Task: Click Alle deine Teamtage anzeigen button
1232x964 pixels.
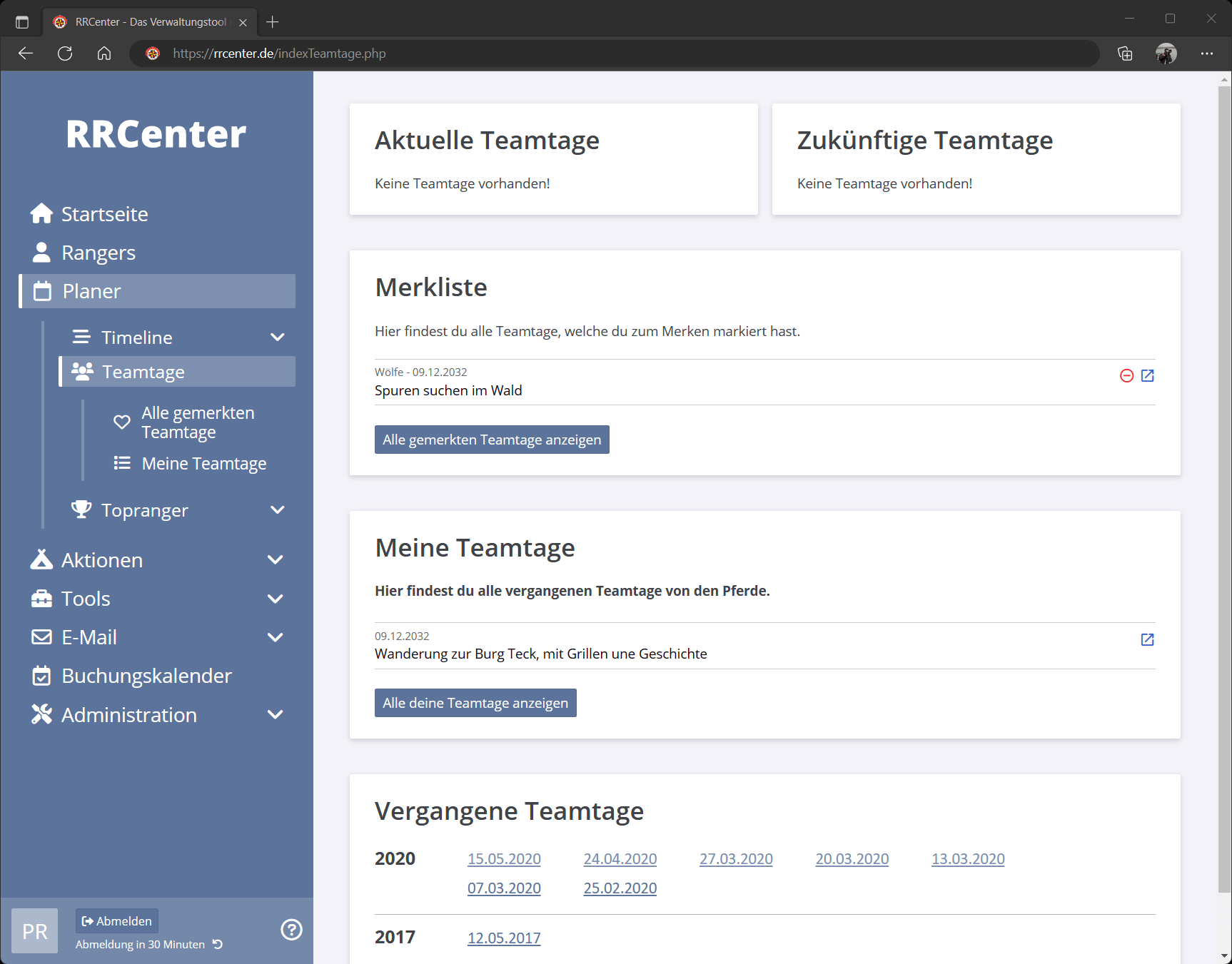Action: point(475,703)
